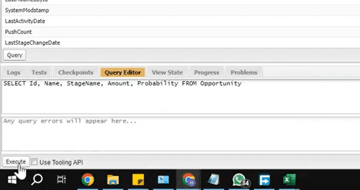Launch Google Chrome from the taskbar
This screenshot has width=360, height=190.
87,180
